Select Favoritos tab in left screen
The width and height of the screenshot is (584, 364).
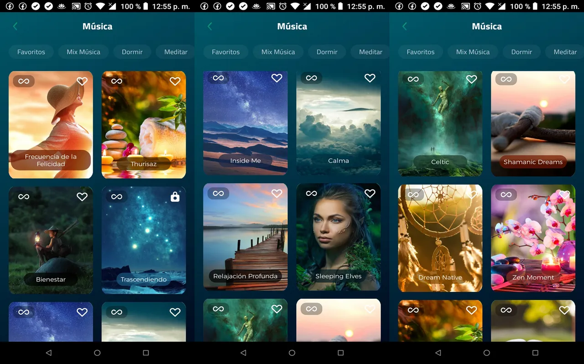(31, 52)
